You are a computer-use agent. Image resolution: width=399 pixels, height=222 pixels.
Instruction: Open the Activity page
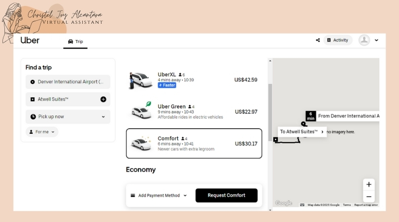click(338, 40)
